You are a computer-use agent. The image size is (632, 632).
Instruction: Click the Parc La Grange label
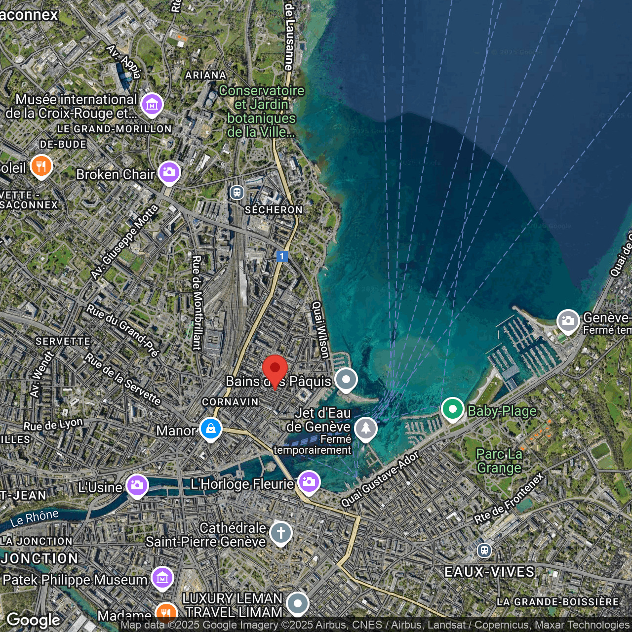click(x=499, y=461)
